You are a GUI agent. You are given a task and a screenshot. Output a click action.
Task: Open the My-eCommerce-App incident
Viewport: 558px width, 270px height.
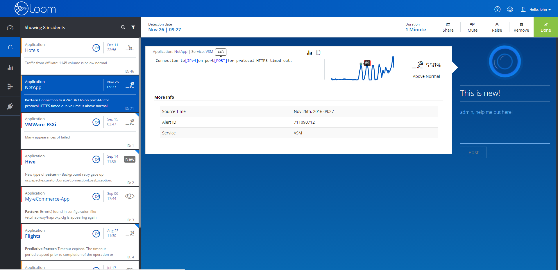point(80,205)
